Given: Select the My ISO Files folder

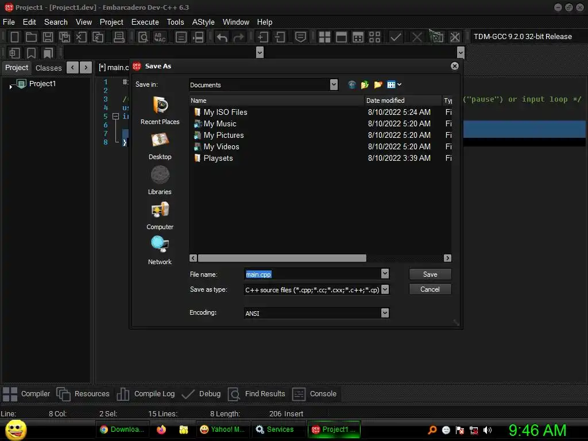Looking at the screenshot, I should 225,112.
